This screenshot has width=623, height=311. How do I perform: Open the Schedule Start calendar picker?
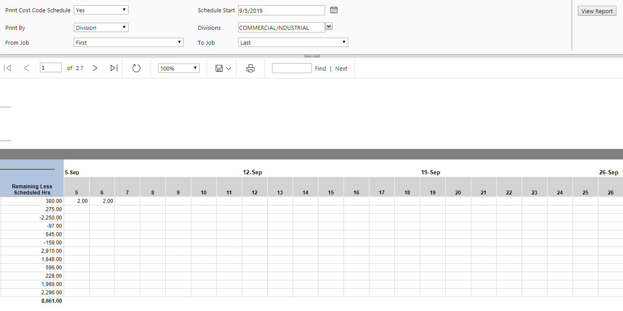point(334,10)
